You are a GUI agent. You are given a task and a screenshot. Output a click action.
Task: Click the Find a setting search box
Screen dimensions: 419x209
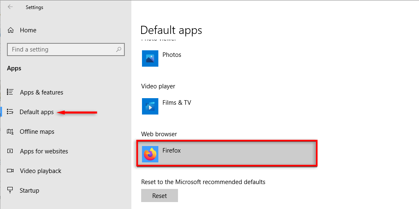click(61, 49)
